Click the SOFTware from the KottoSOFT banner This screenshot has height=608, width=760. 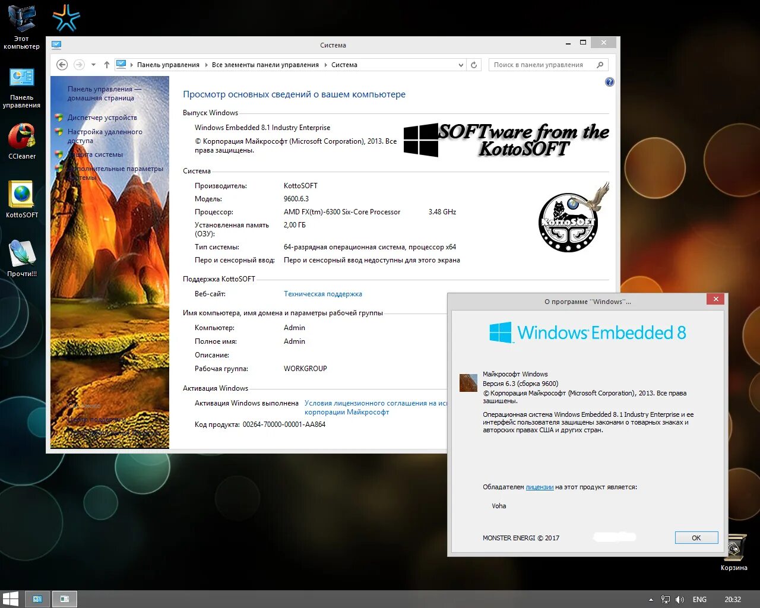[506, 140]
